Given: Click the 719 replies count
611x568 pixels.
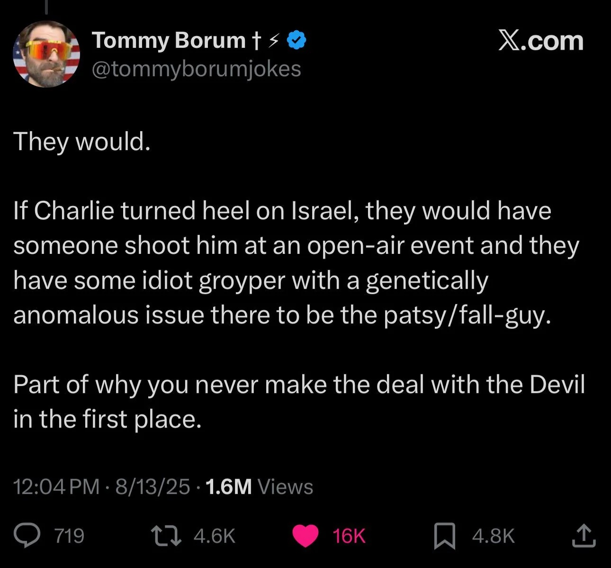Looking at the screenshot, I should (70, 536).
